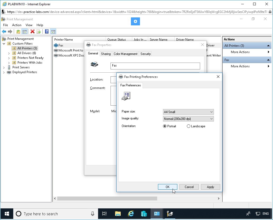Click the Internet Explorer address bar URL

137,12
